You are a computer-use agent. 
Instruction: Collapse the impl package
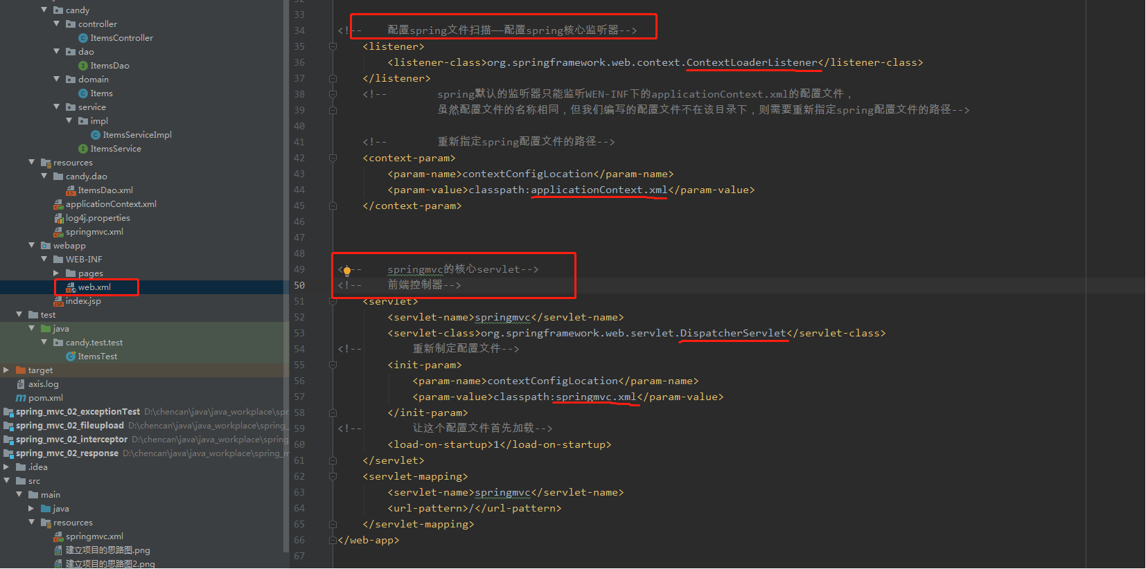pos(69,120)
